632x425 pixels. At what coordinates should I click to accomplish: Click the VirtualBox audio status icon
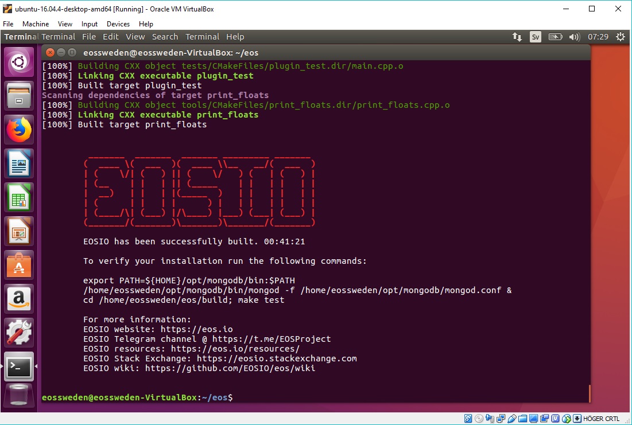pyautogui.click(x=490, y=419)
